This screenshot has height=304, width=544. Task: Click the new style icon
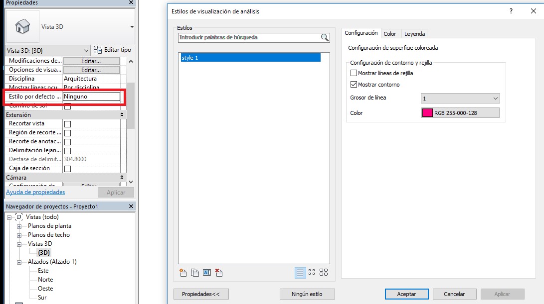coord(182,272)
